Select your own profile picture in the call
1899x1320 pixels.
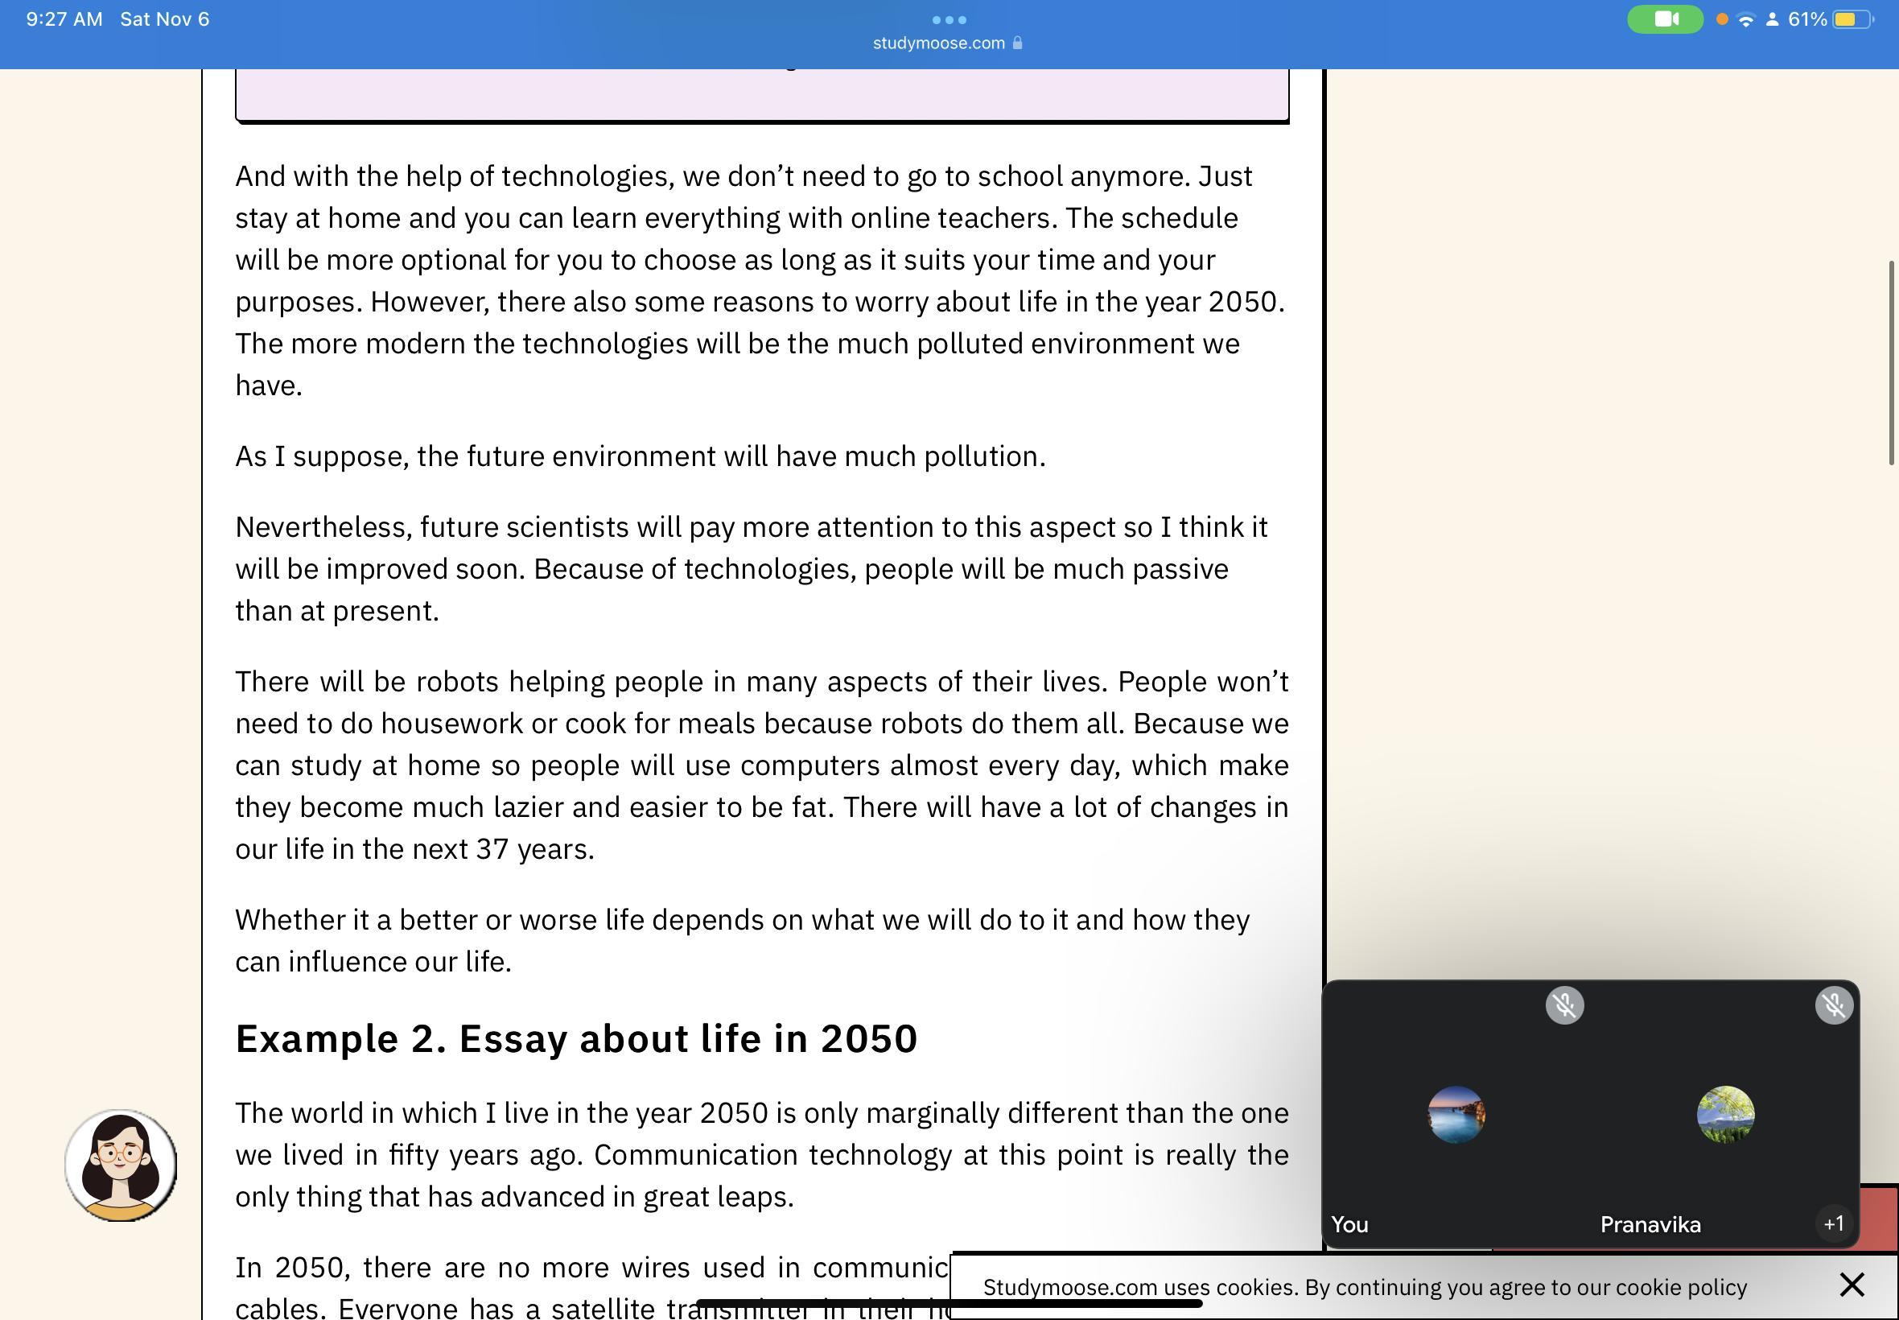click(x=1456, y=1114)
